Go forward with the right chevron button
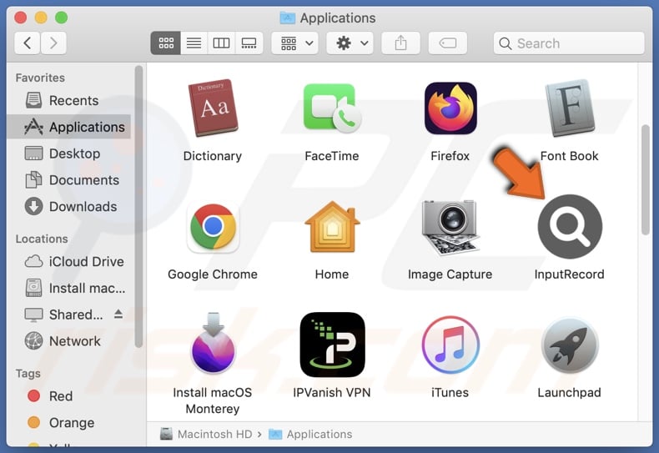The image size is (659, 453). [53, 43]
